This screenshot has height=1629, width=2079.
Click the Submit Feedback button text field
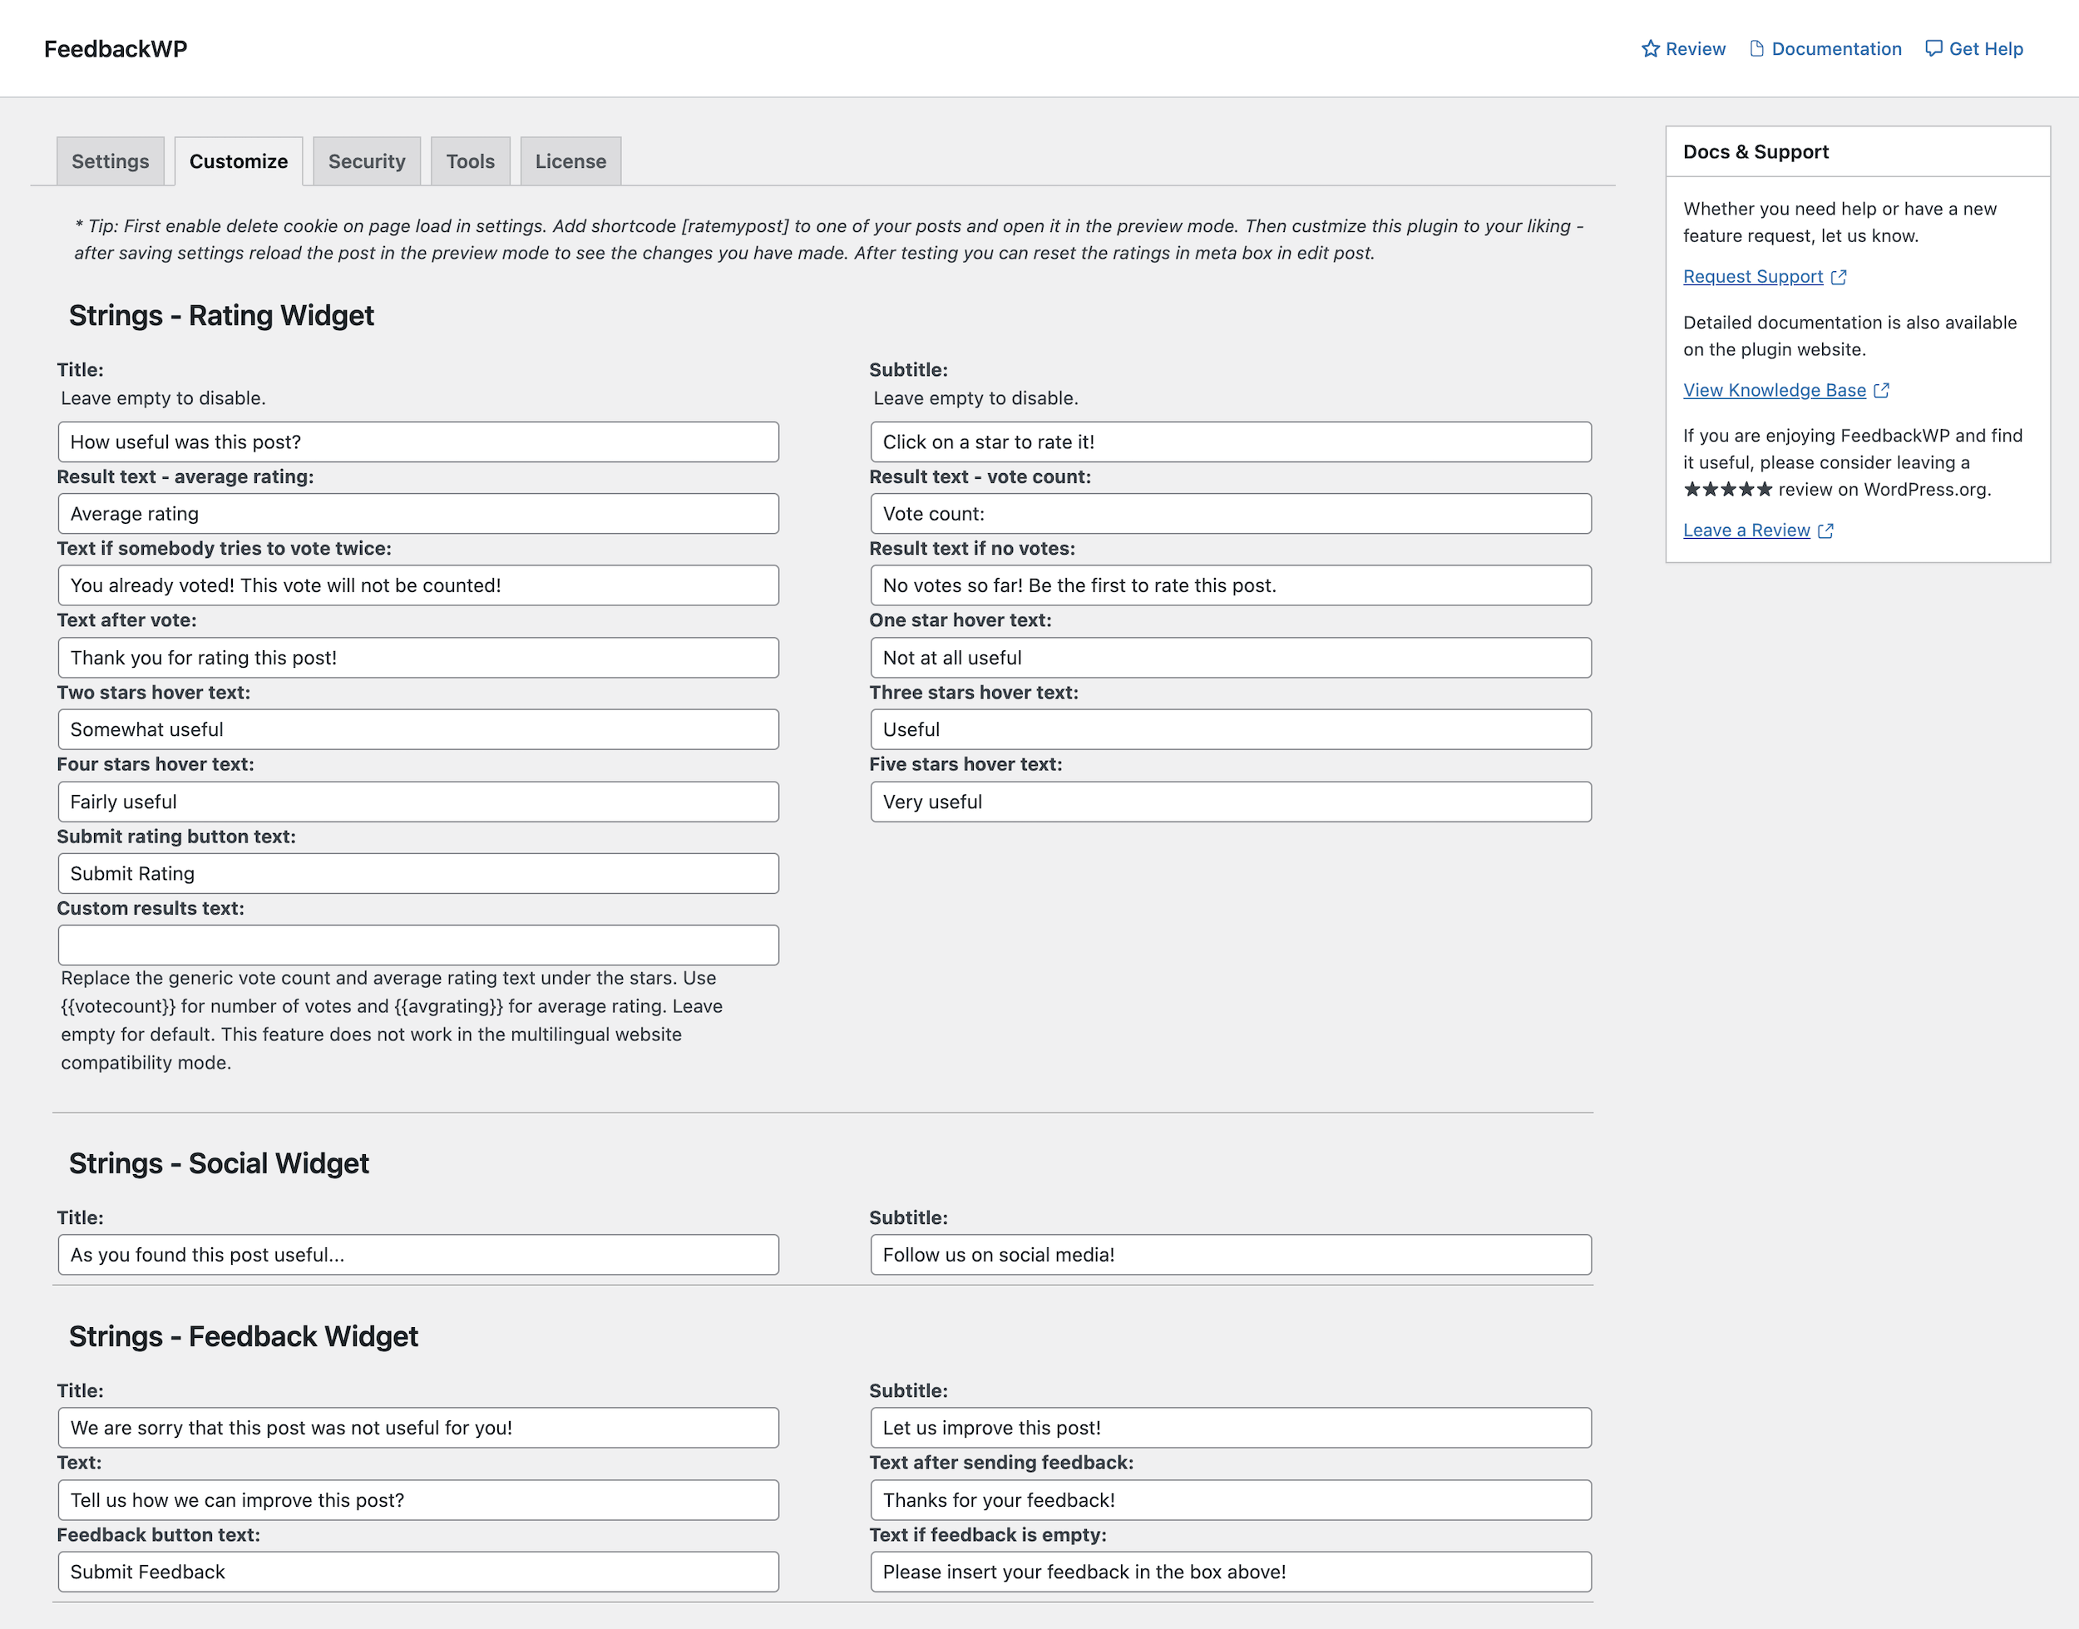pos(418,1572)
